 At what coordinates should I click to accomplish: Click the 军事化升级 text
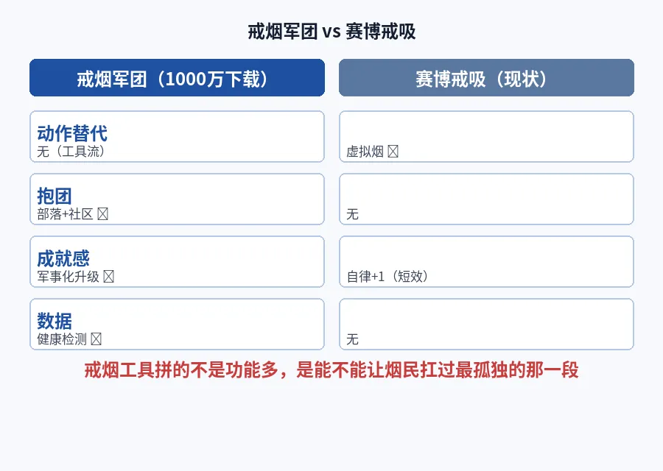(68, 276)
